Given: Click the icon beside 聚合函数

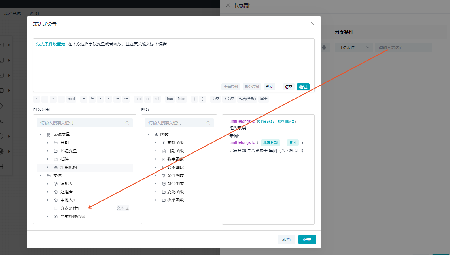Looking at the screenshot, I should [164, 184].
